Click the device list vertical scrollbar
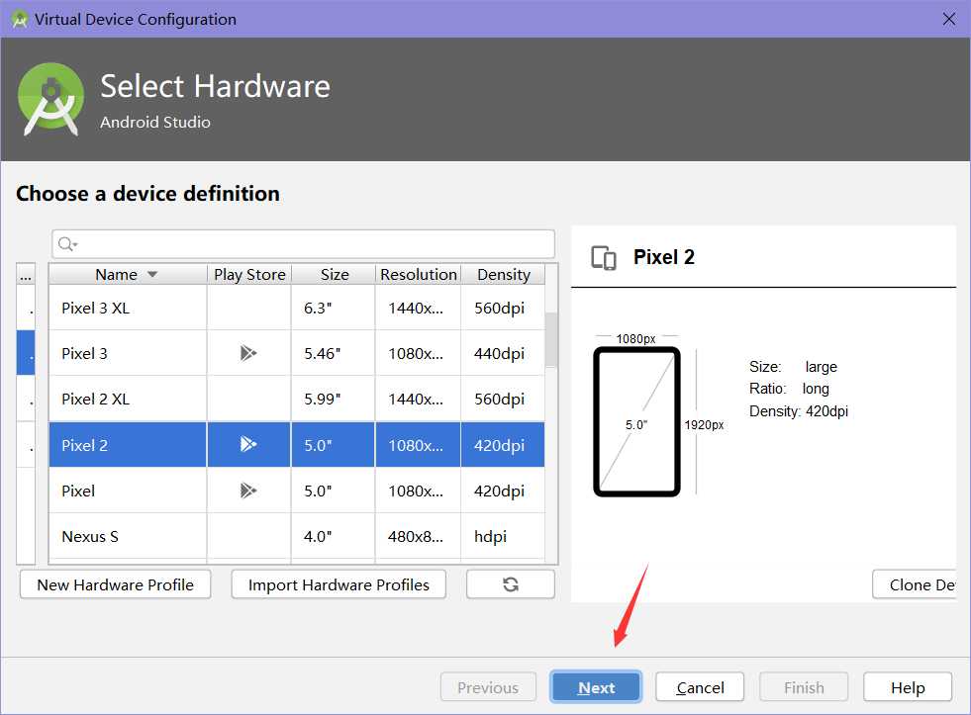 coord(551,340)
